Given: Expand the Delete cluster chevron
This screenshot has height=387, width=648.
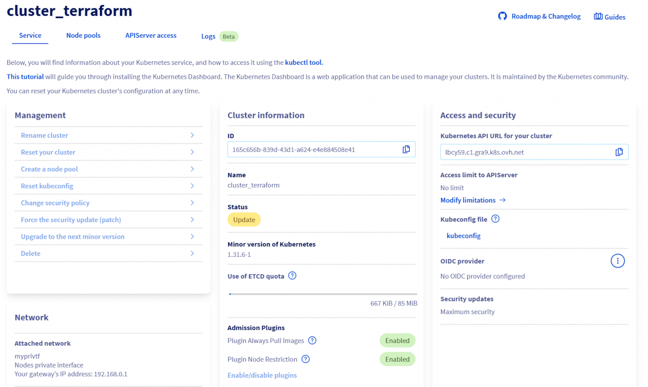Looking at the screenshot, I should tap(193, 253).
